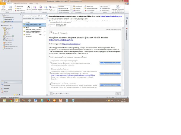Screen dimensions: 181x135
Task: Open the Больше (More) respond dropdown
Action: click(53, 10)
